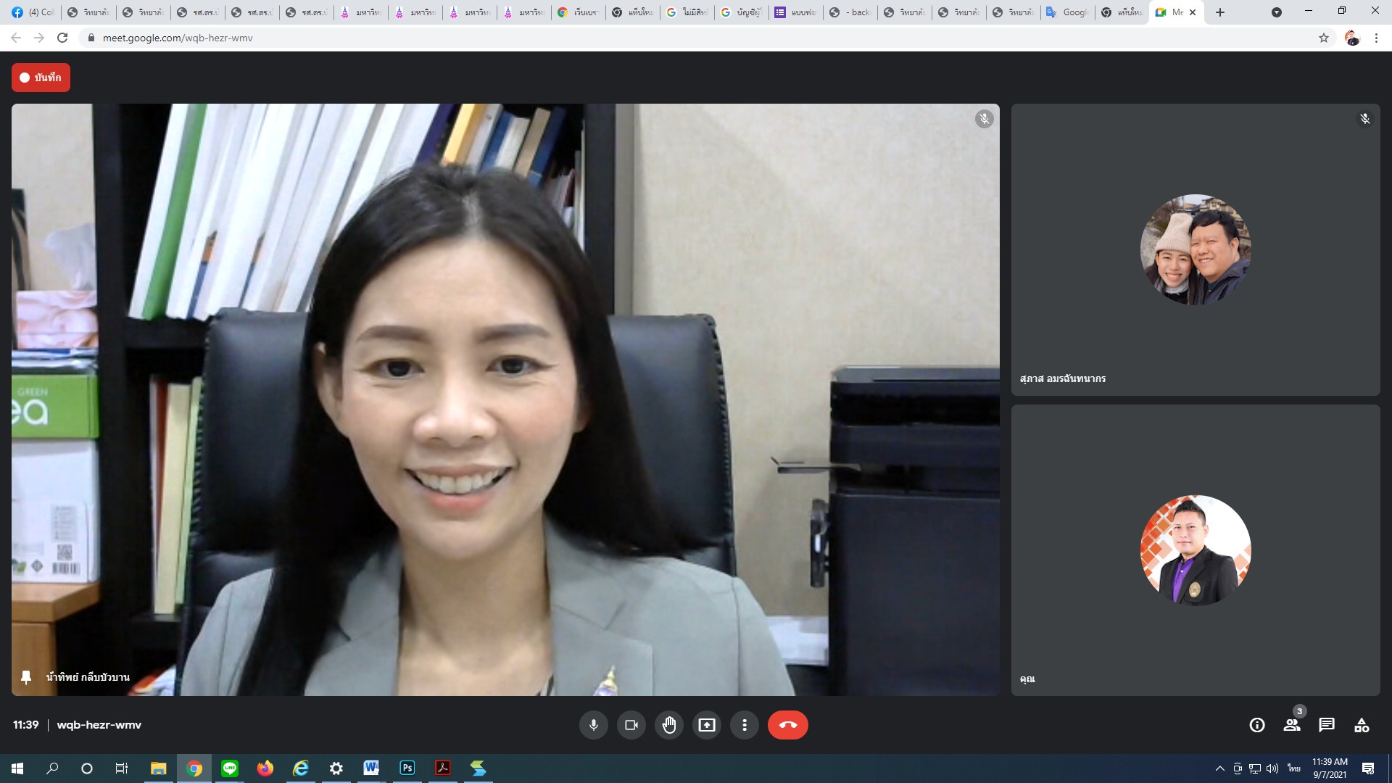Turn off the camera
1392x783 pixels.
631,725
